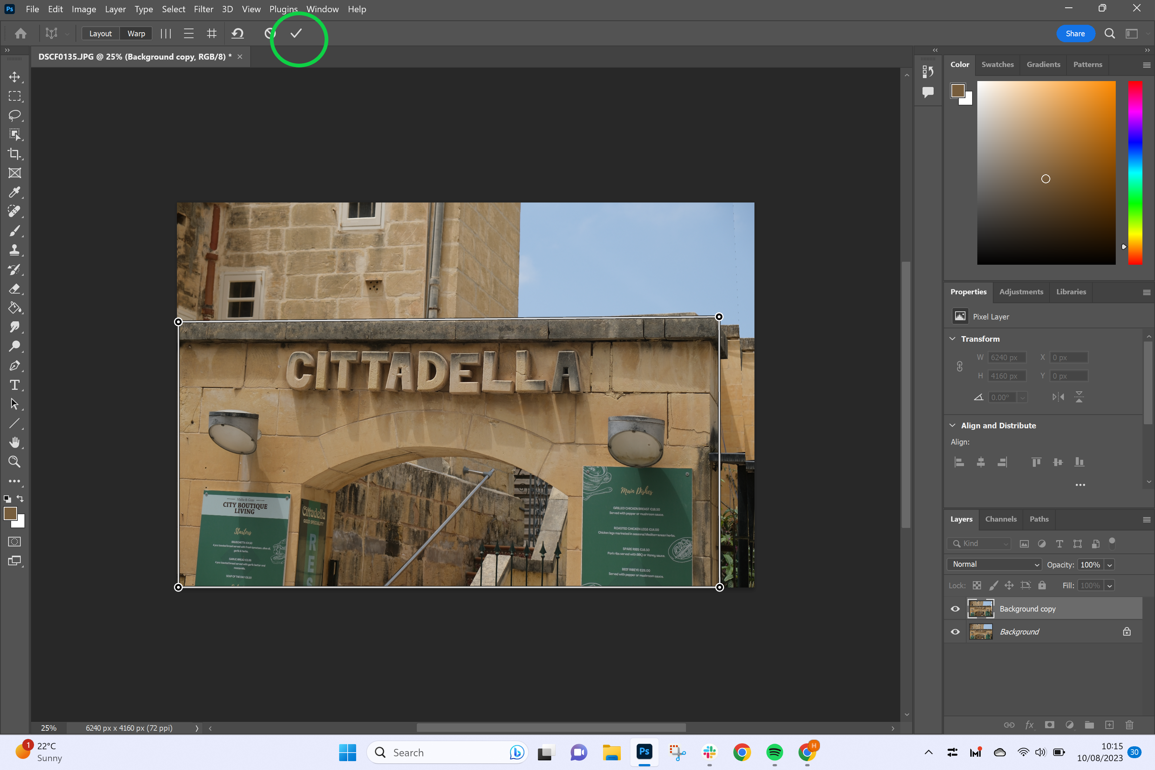Select the Frame tool
This screenshot has width=1155, height=770.
tap(15, 173)
